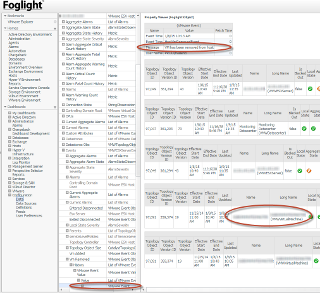Expand Alarm Fatal Count History property
The width and height of the screenshot is (320, 293).
(x=63, y=83)
